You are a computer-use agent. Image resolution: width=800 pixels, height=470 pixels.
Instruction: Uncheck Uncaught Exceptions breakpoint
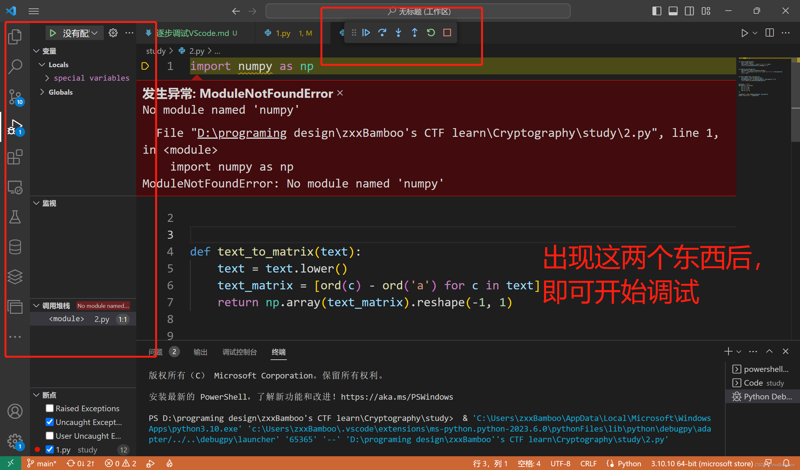pyautogui.click(x=49, y=422)
